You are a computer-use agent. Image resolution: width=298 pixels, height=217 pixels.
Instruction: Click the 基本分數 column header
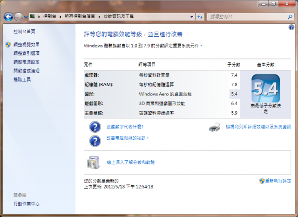click(265, 65)
